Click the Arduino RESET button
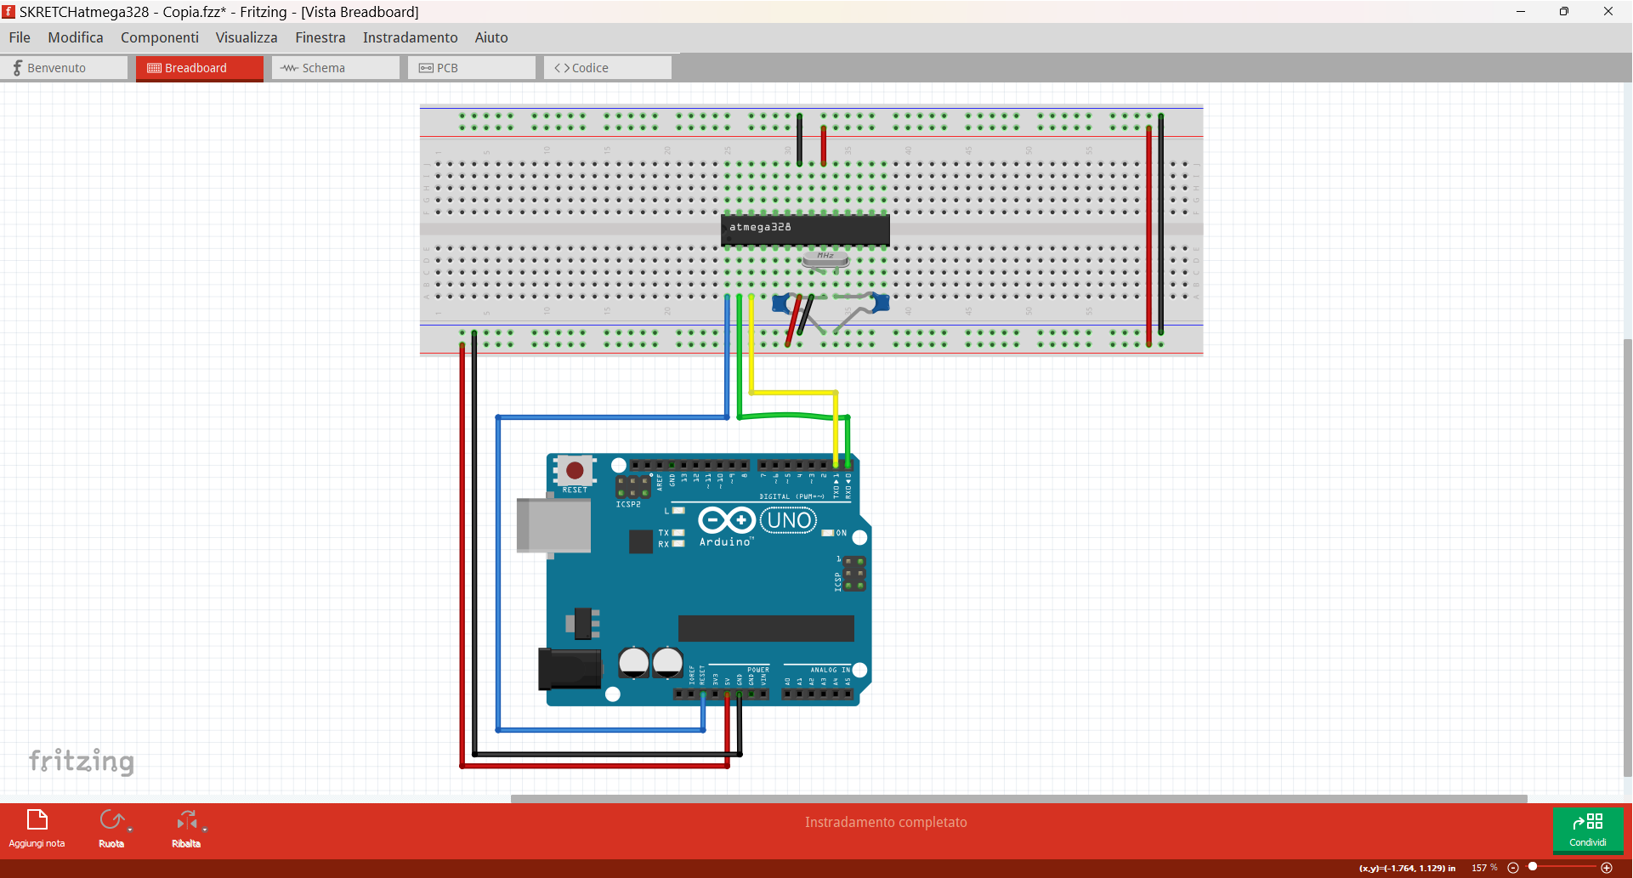Screen dimensions: 1633x878 point(575,470)
